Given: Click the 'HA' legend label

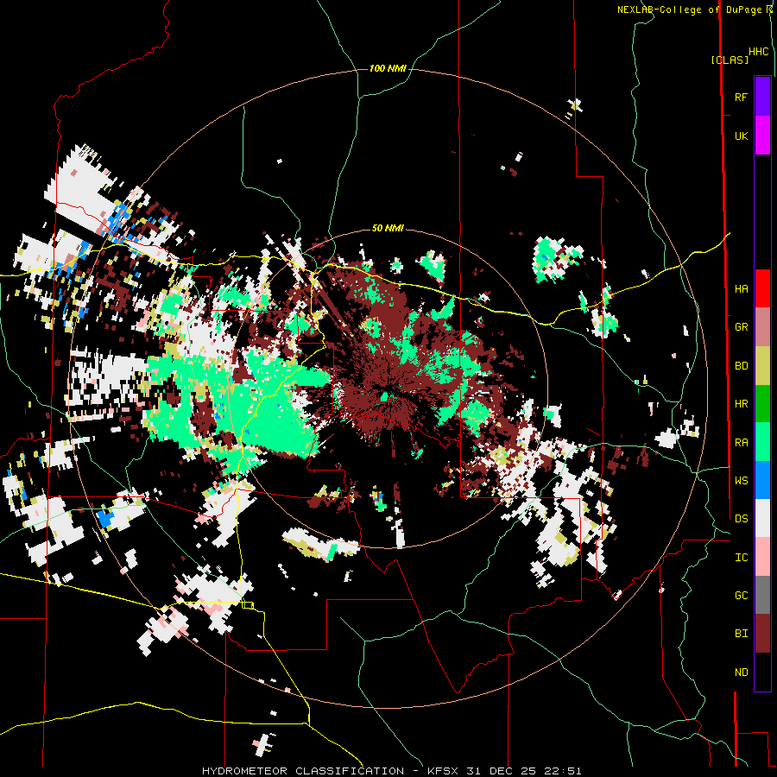Looking at the screenshot, I should click(x=741, y=288).
